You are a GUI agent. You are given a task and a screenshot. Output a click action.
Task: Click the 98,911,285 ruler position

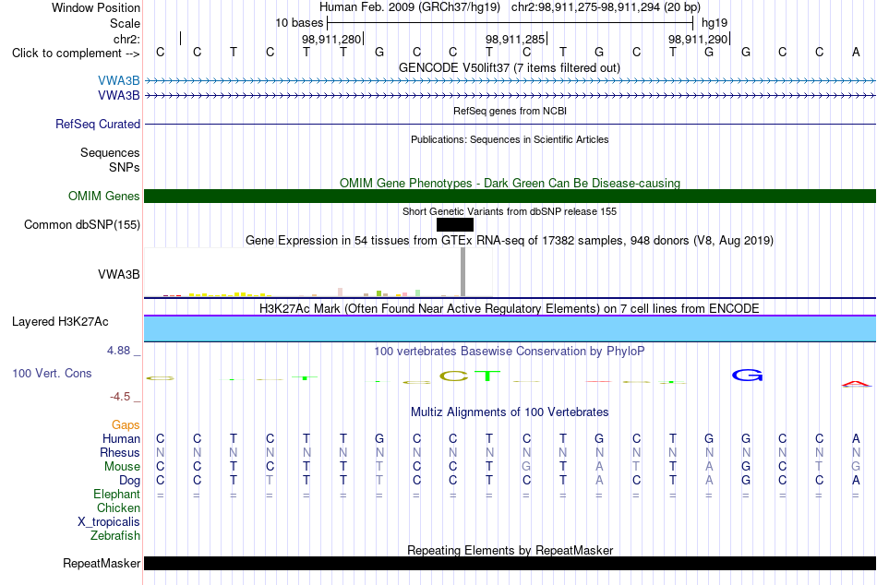[x=514, y=39]
